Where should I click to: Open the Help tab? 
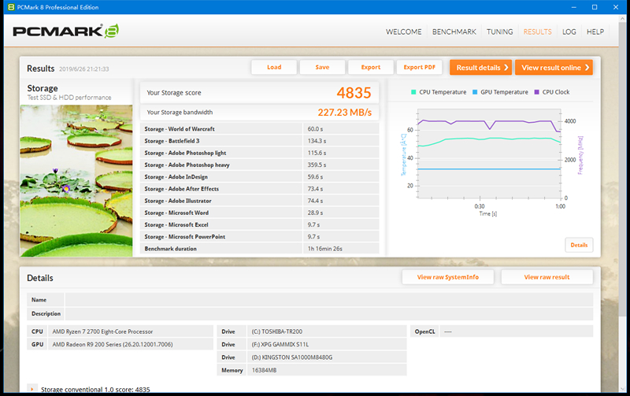pos(595,32)
